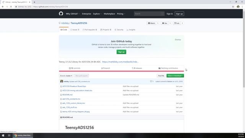Open the Marketplace link
This screenshot has width=245, height=138.
click(109, 14)
